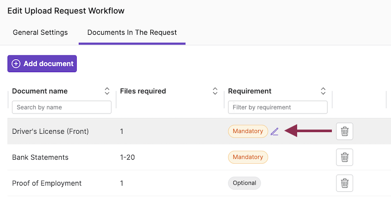Screen dimensions: 391x198
Task: Select the Proof of Employment name cell
Action: pyautogui.click(x=47, y=183)
